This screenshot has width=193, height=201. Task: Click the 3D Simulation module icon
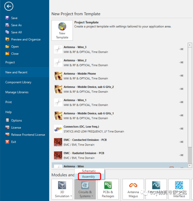click(x=62, y=185)
